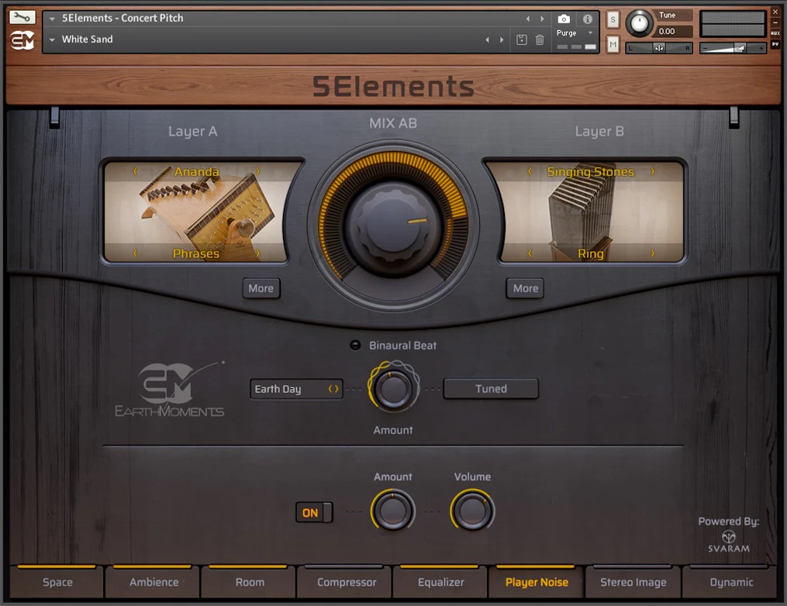
Task: Click the Svaram logo
Action: pyautogui.click(x=729, y=541)
